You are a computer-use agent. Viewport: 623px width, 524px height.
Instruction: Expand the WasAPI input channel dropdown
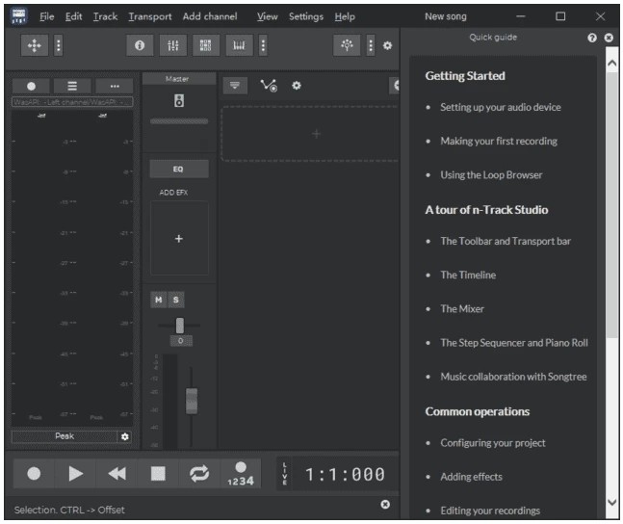[72, 101]
